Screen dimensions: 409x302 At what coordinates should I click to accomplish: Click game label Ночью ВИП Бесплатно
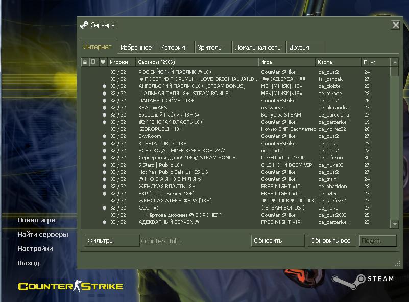tap(288, 129)
